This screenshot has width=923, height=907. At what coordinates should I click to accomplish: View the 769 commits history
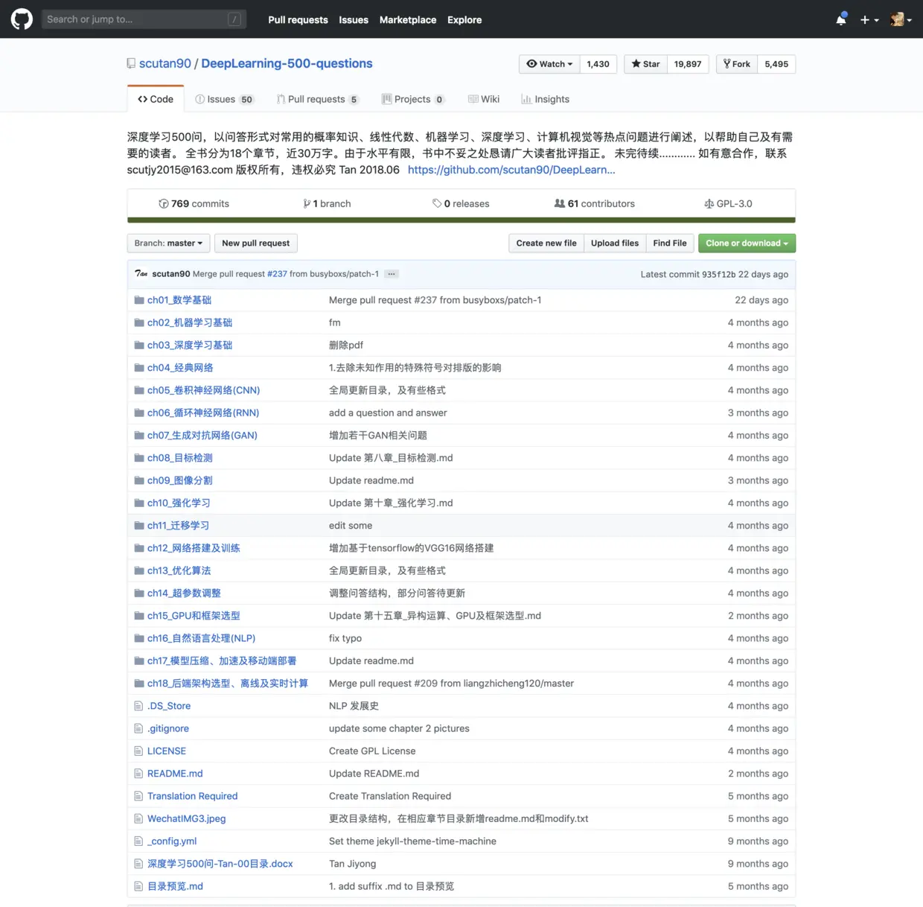(194, 203)
